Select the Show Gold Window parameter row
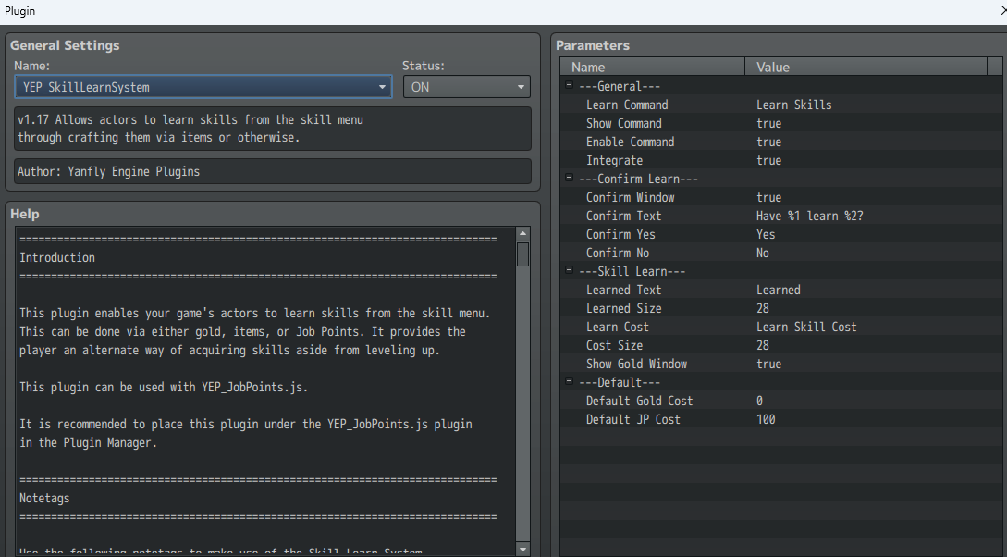The image size is (1007, 557). (781, 365)
